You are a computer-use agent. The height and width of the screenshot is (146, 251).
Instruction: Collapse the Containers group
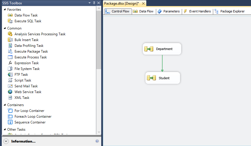tap(5, 105)
